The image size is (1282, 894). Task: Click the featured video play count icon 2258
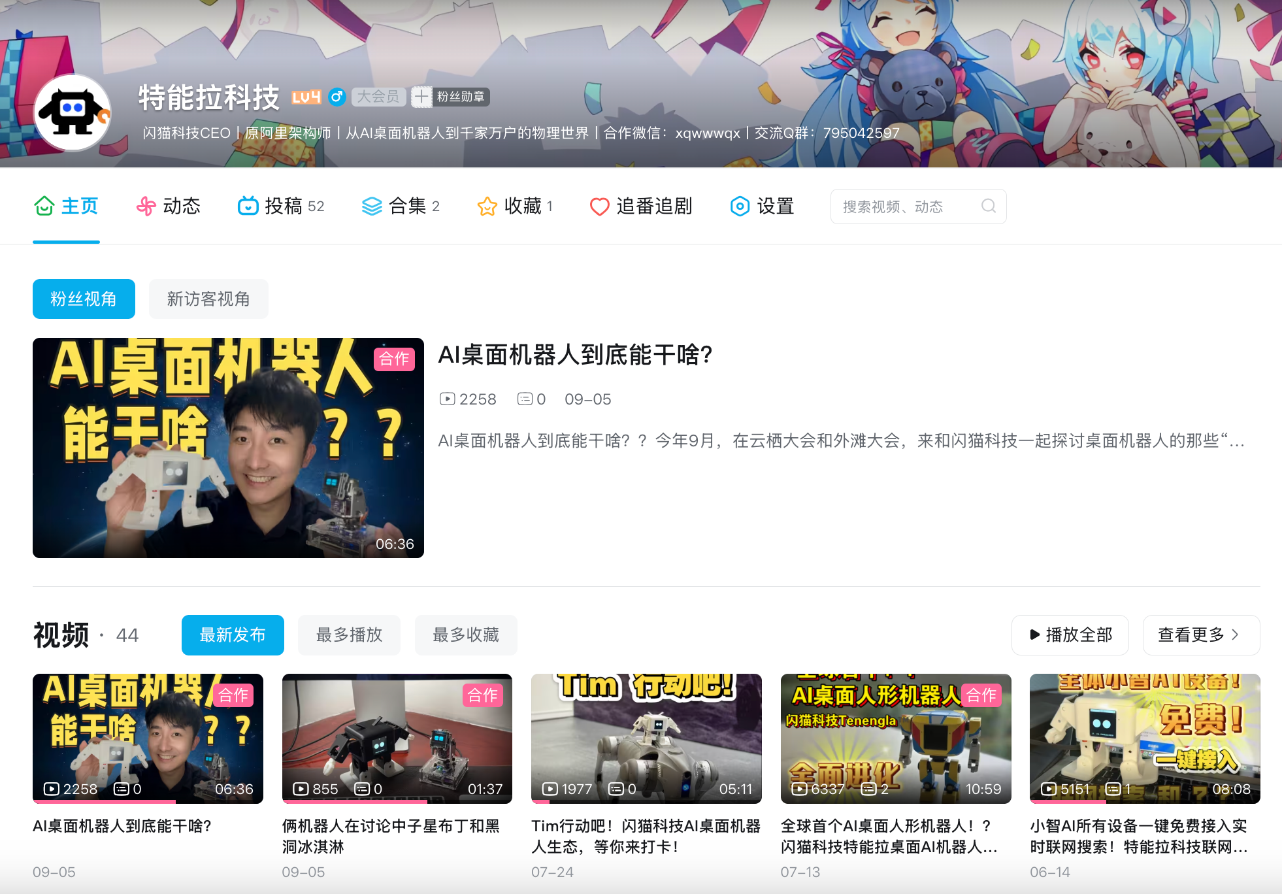[x=448, y=399]
